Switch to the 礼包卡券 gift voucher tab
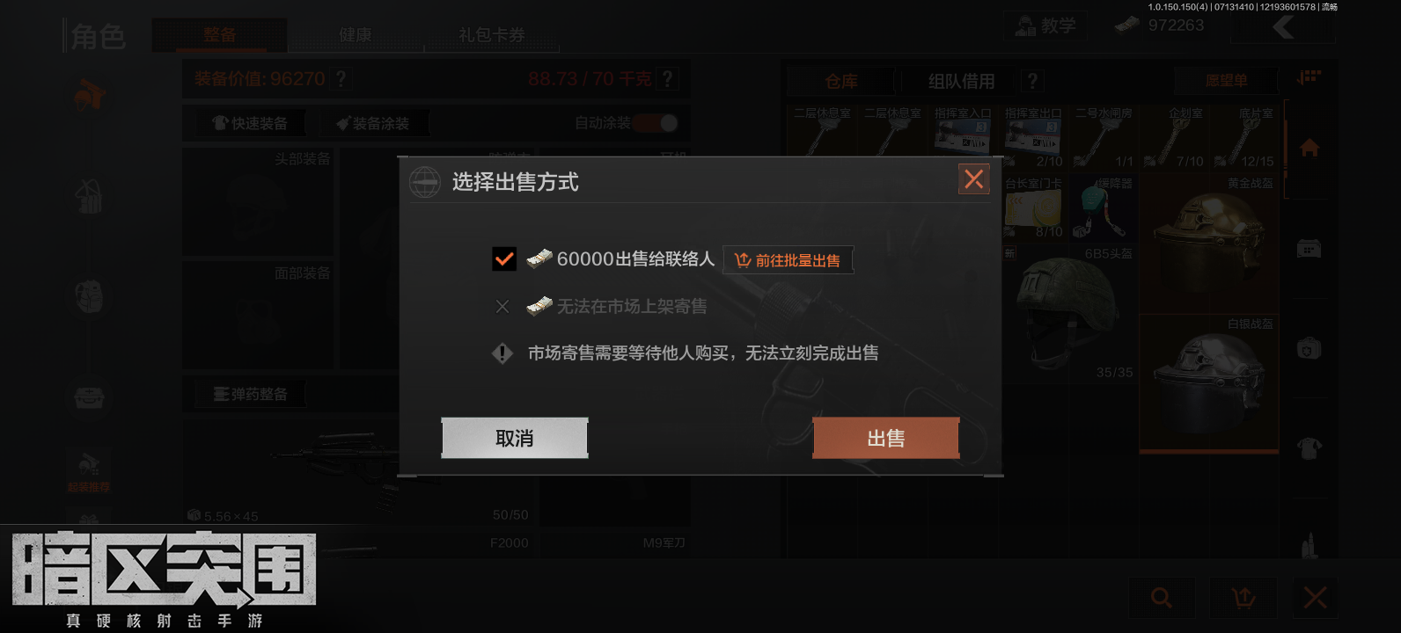Image resolution: width=1401 pixels, height=633 pixels. pyautogui.click(x=492, y=35)
